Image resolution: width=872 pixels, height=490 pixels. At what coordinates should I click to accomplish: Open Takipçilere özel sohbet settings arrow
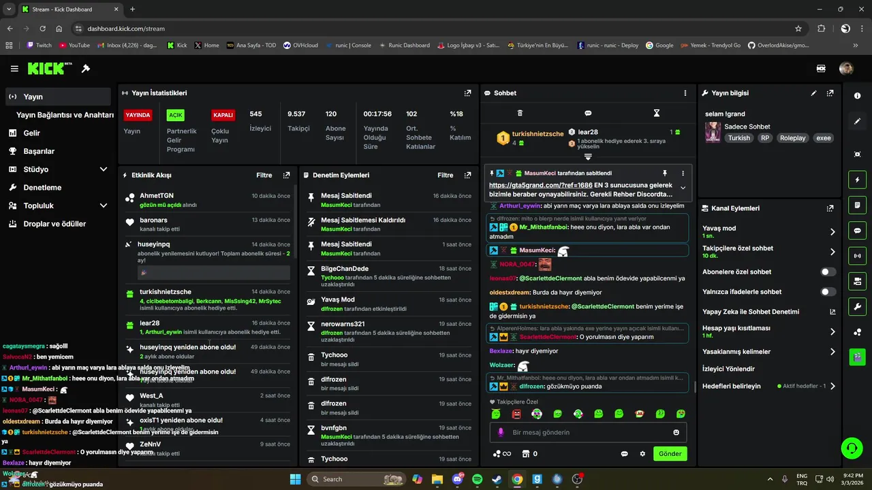click(832, 252)
